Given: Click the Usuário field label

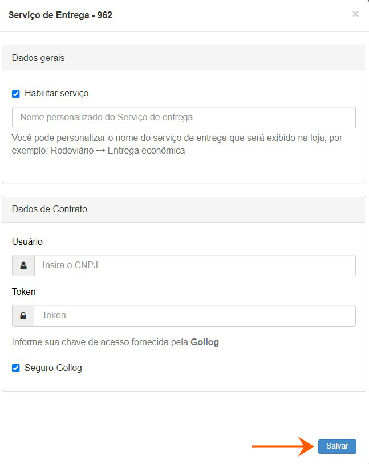Looking at the screenshot, I should [25, 241].
